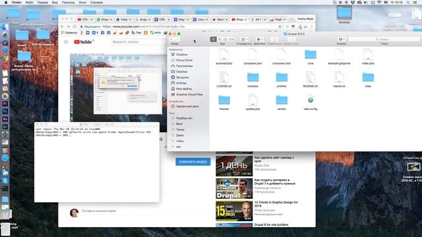Select the profiles folder
The image size is (422, 237).
coord(282,80)
